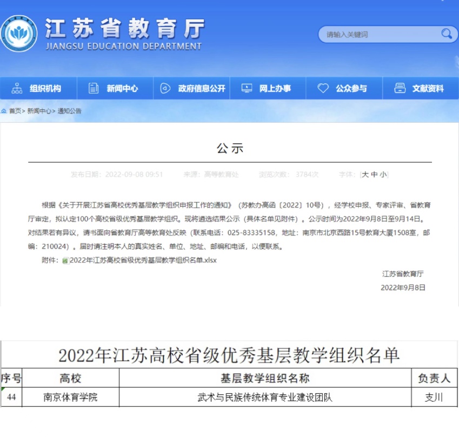This screenshot has height=437, width=459.
Task: Click the 公示 page heading
Action: click(230, 148)
